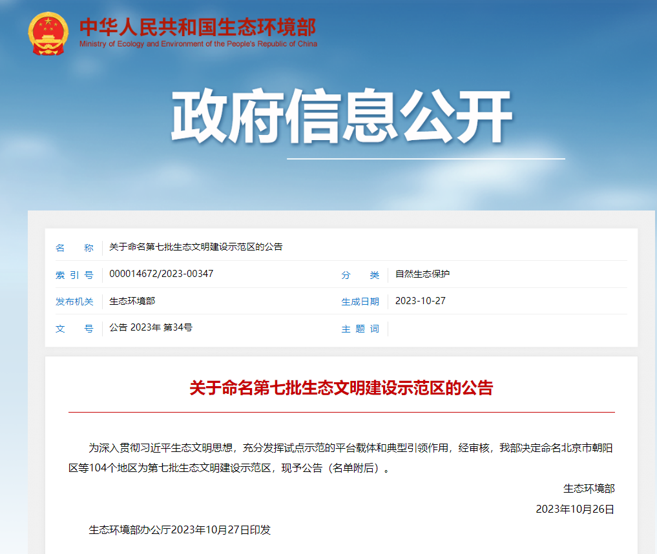Click the 生态环境部办公厅 print notice line
This screenshot has height=554, width=657.
[178, 530]
